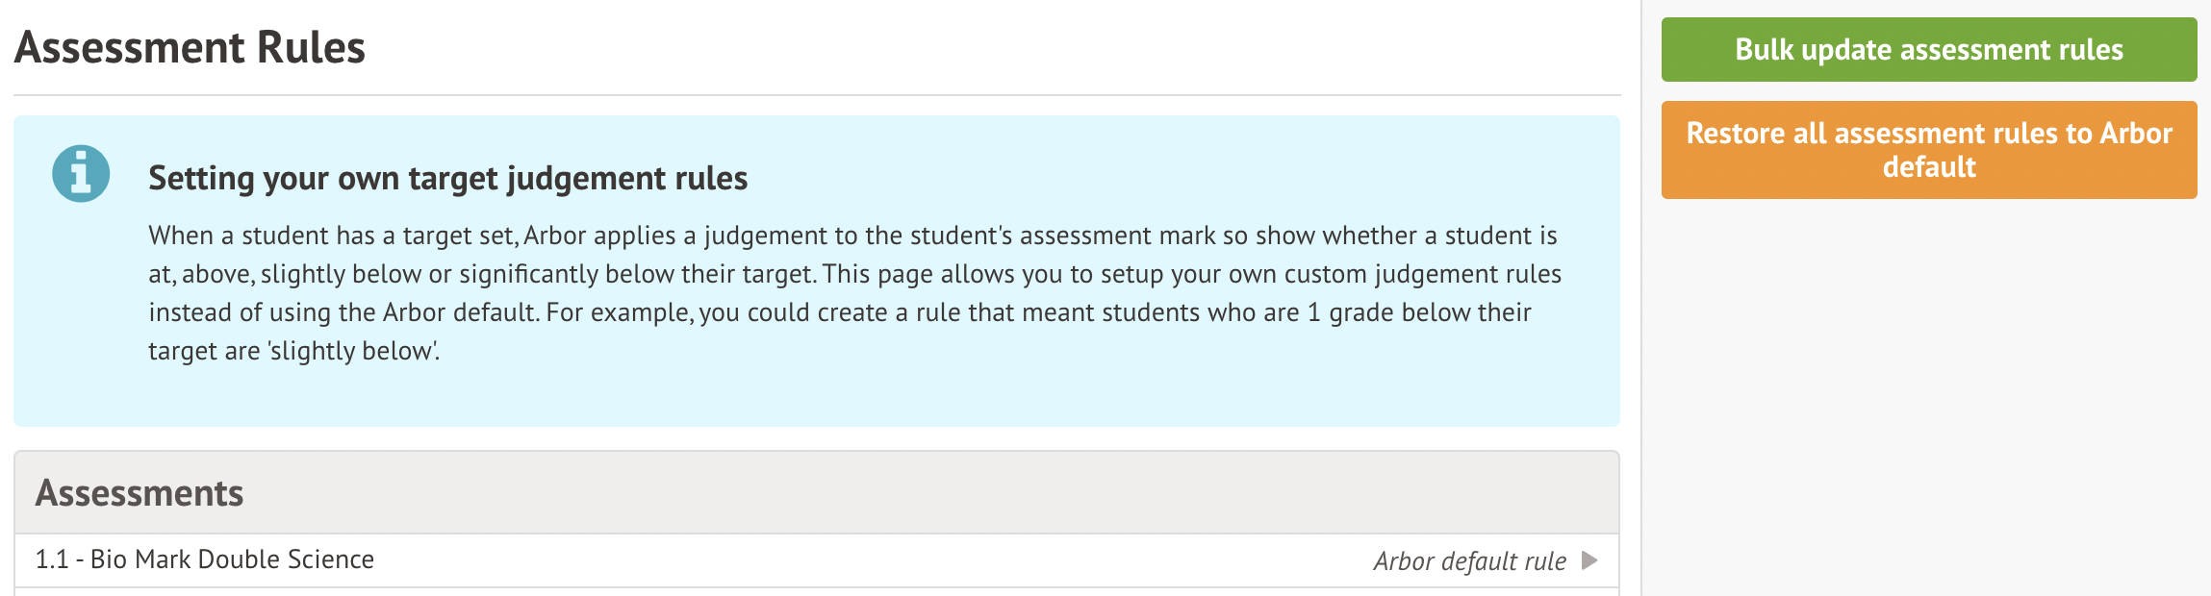Click the word 'Arbor' in the first paragraph line
Image resolution: width=2211 pixels, height=596 pixels.
coord(555,236)
